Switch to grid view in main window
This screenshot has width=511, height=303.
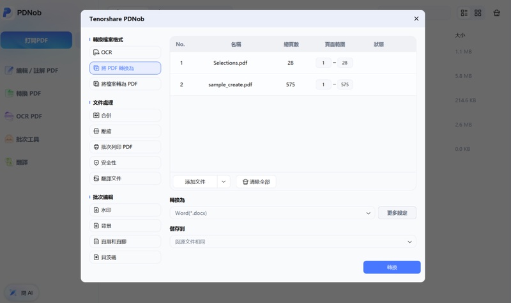478,13
